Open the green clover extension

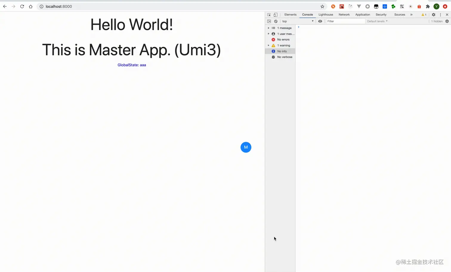[393, 7]
